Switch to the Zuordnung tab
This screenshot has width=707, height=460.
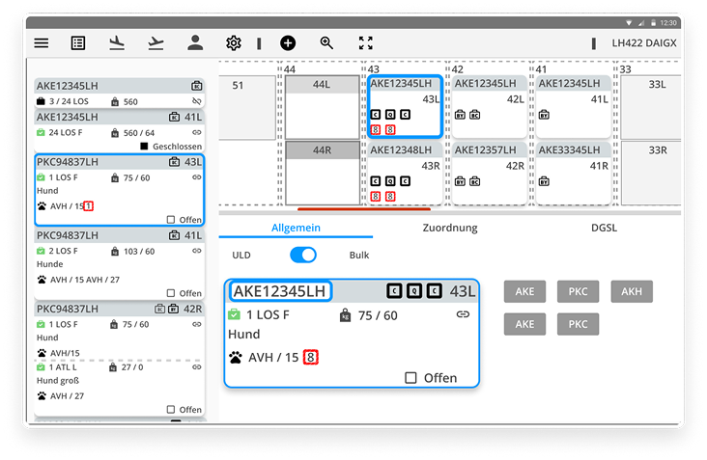[450, 228]
